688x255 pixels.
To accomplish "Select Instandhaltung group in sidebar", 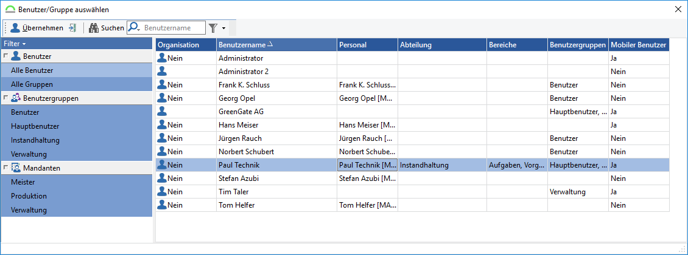I will [76, 140].
